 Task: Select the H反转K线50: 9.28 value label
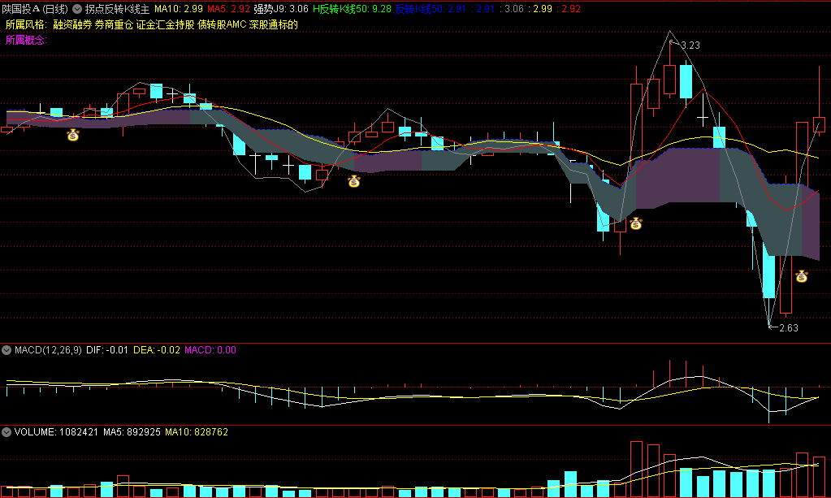click(352, 9)
